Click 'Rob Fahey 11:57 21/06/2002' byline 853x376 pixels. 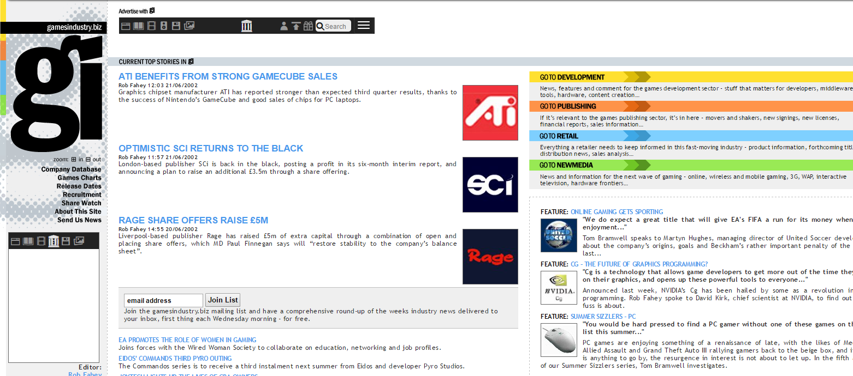(x=158, y=157)
